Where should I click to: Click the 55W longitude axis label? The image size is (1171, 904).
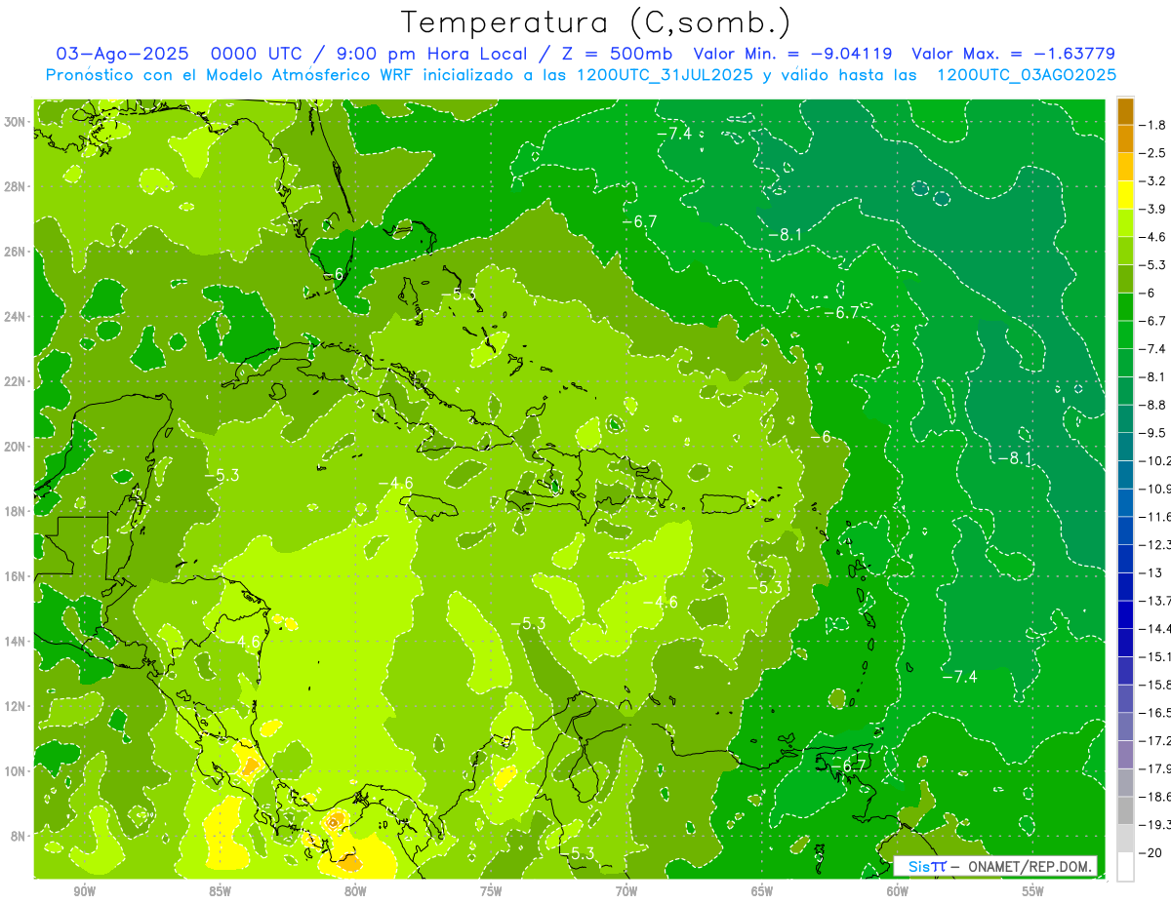(x=1033, y=891)
